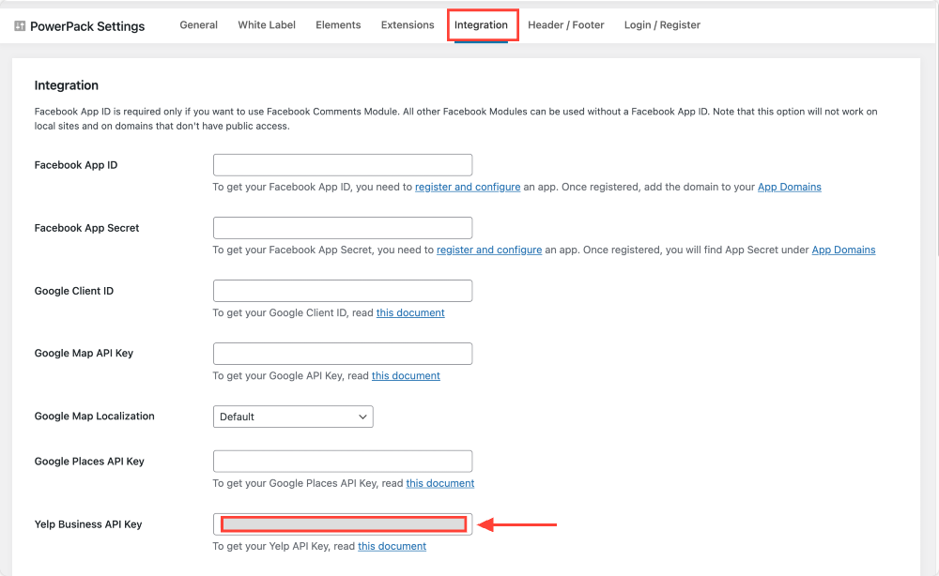
Task: Switch to the White Label tab
Action: (267, 25)
